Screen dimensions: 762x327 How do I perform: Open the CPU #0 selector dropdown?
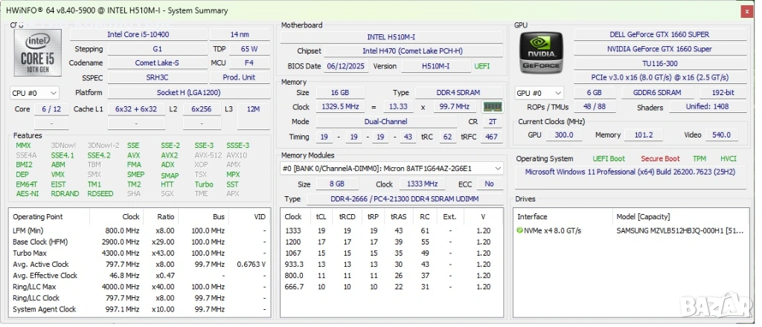(34, 93)
